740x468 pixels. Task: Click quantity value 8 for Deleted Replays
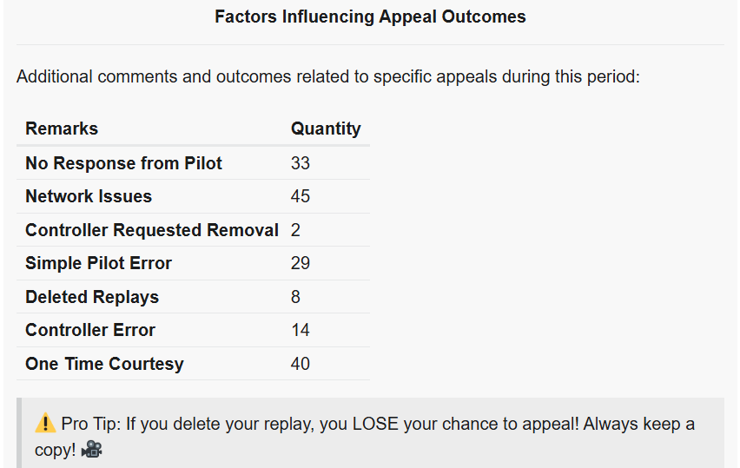point(296,297)
